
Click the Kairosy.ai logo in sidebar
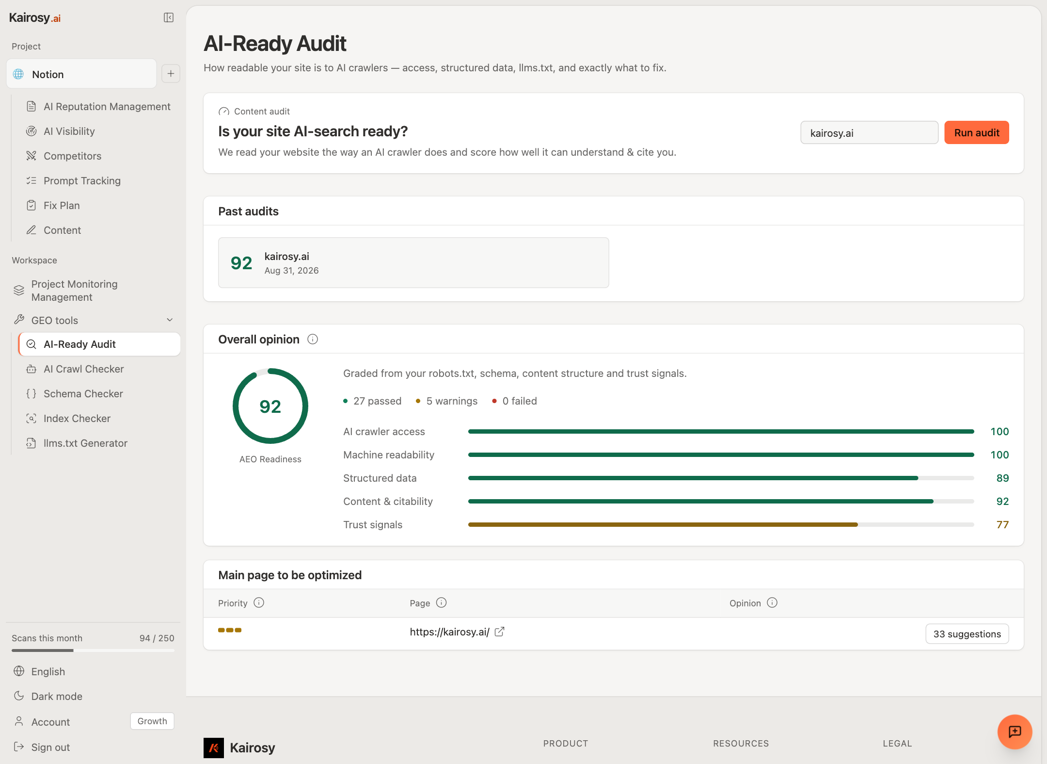tap(35, 18)
